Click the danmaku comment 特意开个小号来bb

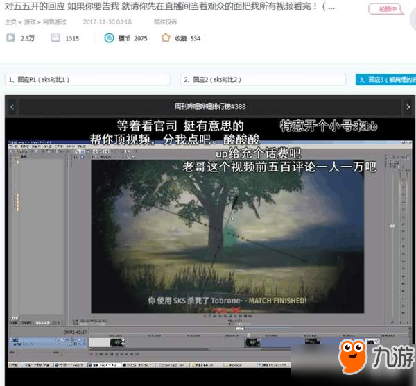tap(329, 126)
